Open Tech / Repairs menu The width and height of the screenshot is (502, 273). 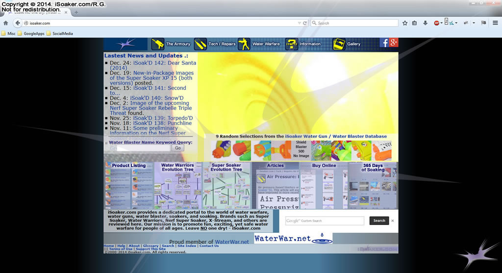222,44
